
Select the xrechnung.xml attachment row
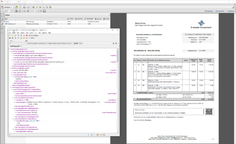pos(57,24)
